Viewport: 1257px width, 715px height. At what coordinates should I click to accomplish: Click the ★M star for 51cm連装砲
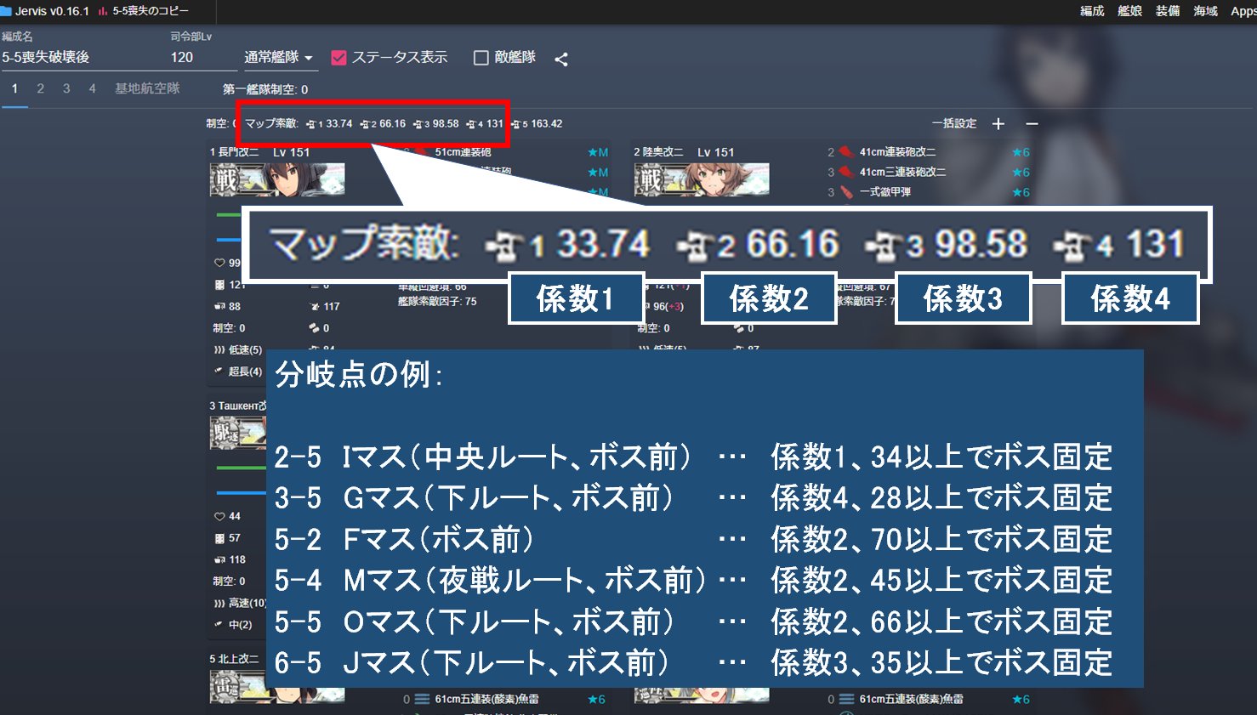tap(598, 152)
